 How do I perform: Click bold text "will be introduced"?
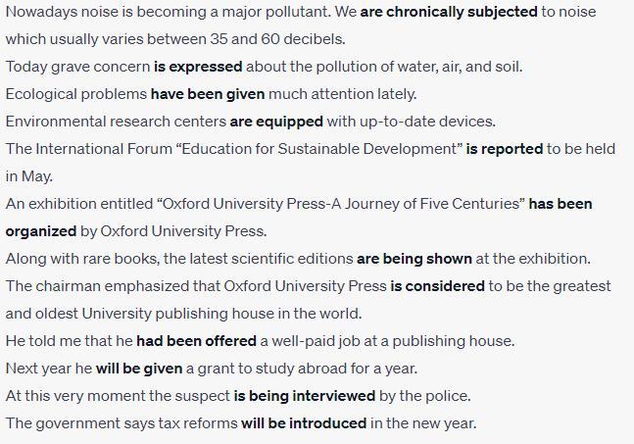pos(304,423)
